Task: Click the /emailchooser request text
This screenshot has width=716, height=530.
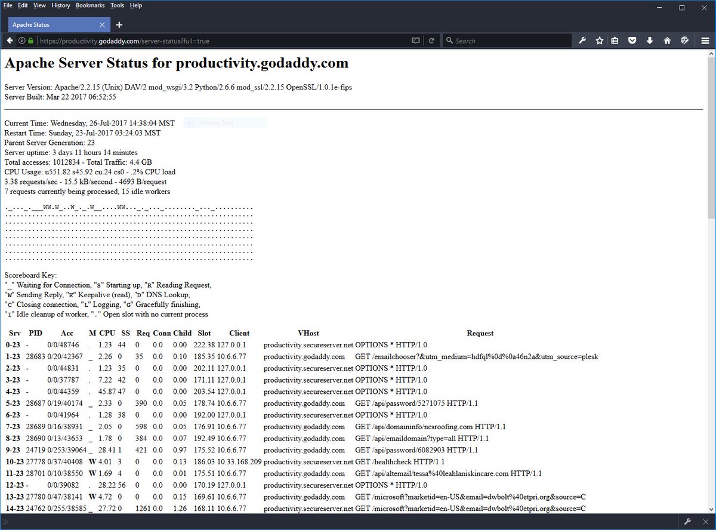Action: point(477,356)
